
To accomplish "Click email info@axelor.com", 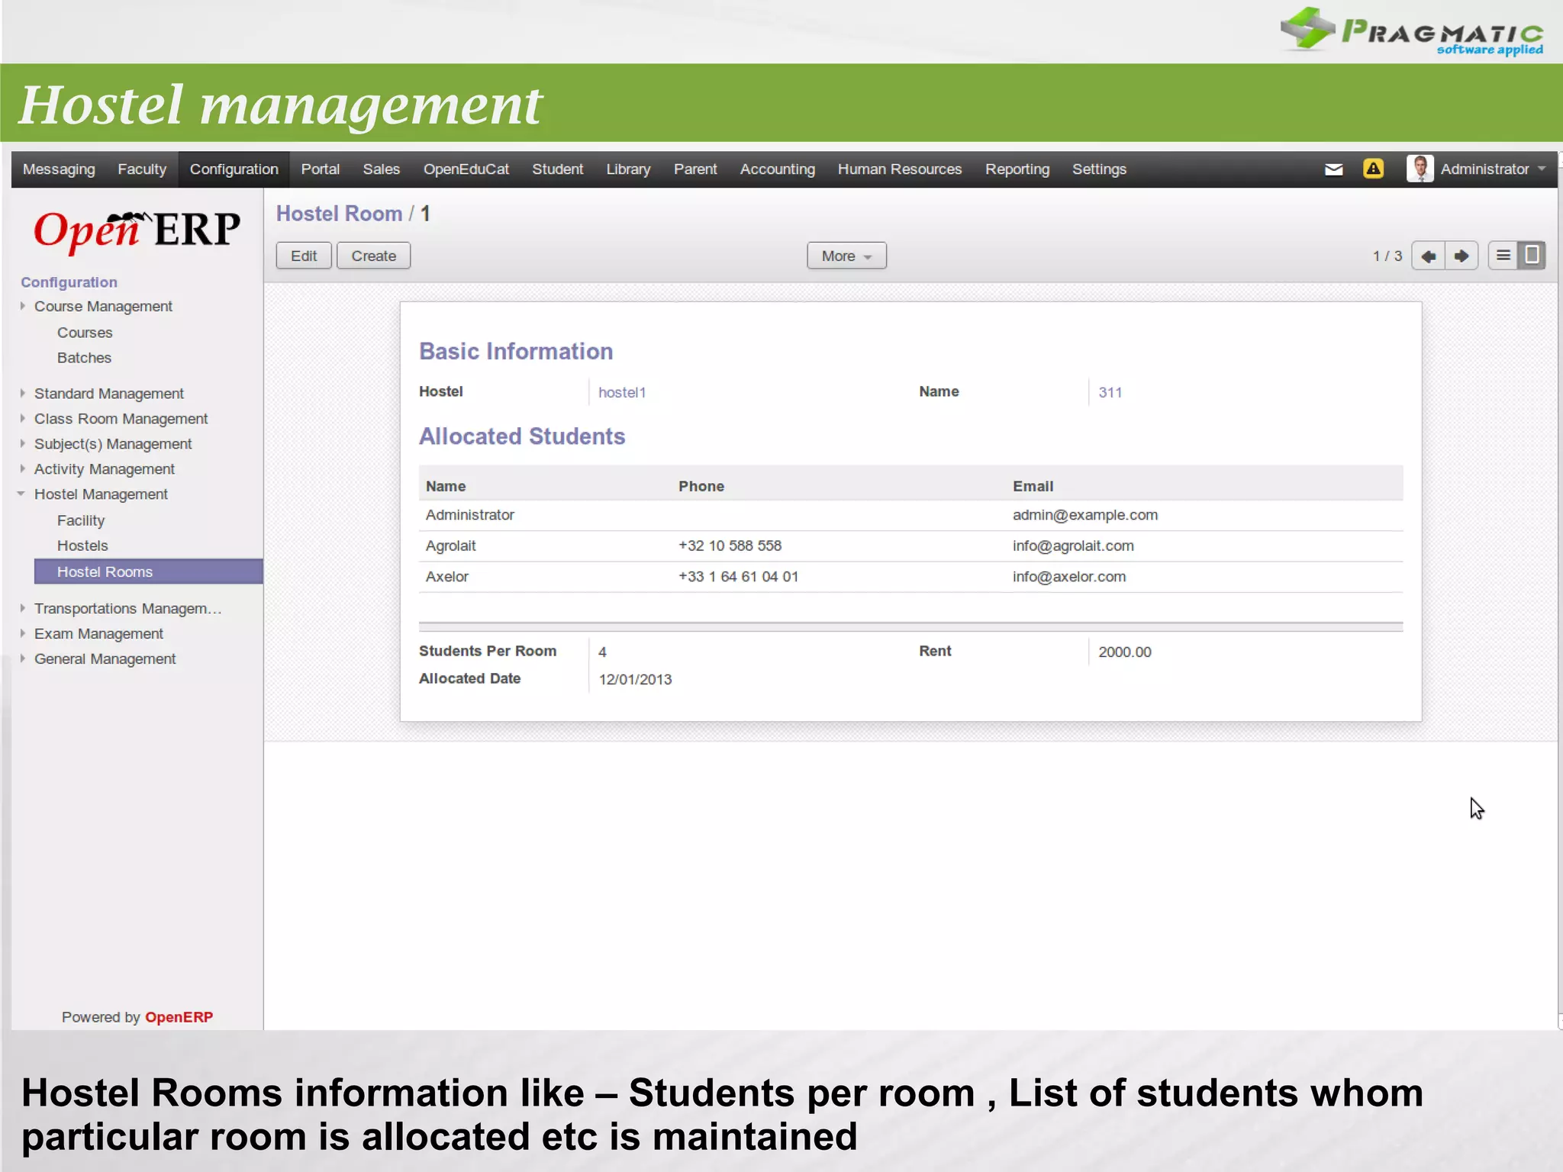I will tap(1069, 577).
